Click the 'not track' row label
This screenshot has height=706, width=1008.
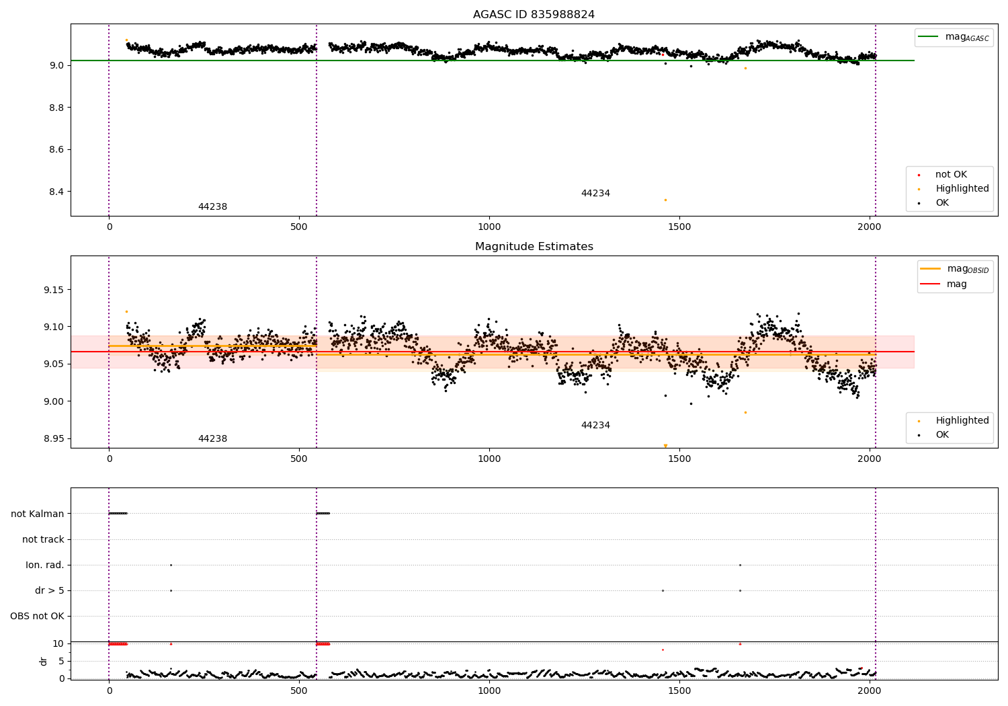tap(43, 539)
